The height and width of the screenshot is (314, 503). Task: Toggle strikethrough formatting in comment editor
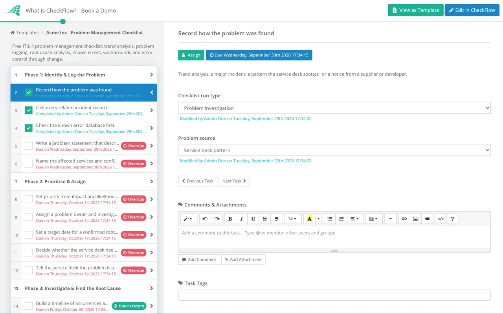(264, 219)
